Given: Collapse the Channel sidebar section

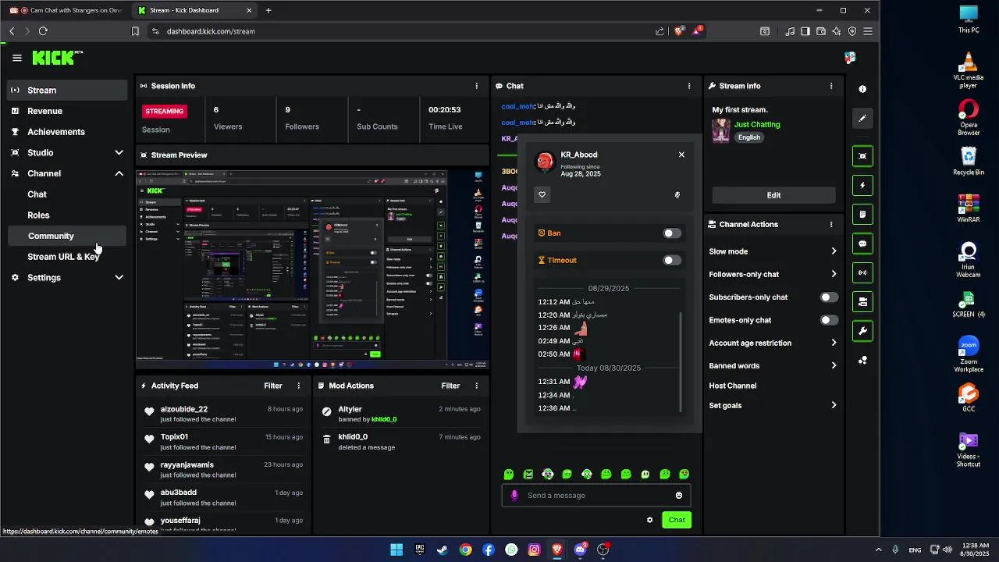Looking at the screenshot, I should 119,173.
